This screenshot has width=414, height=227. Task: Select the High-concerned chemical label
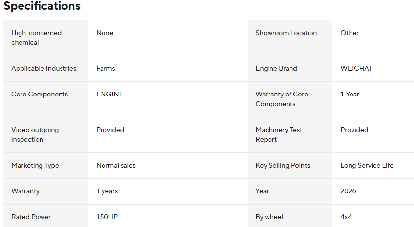pyautogui.click(x=37, y=38)
